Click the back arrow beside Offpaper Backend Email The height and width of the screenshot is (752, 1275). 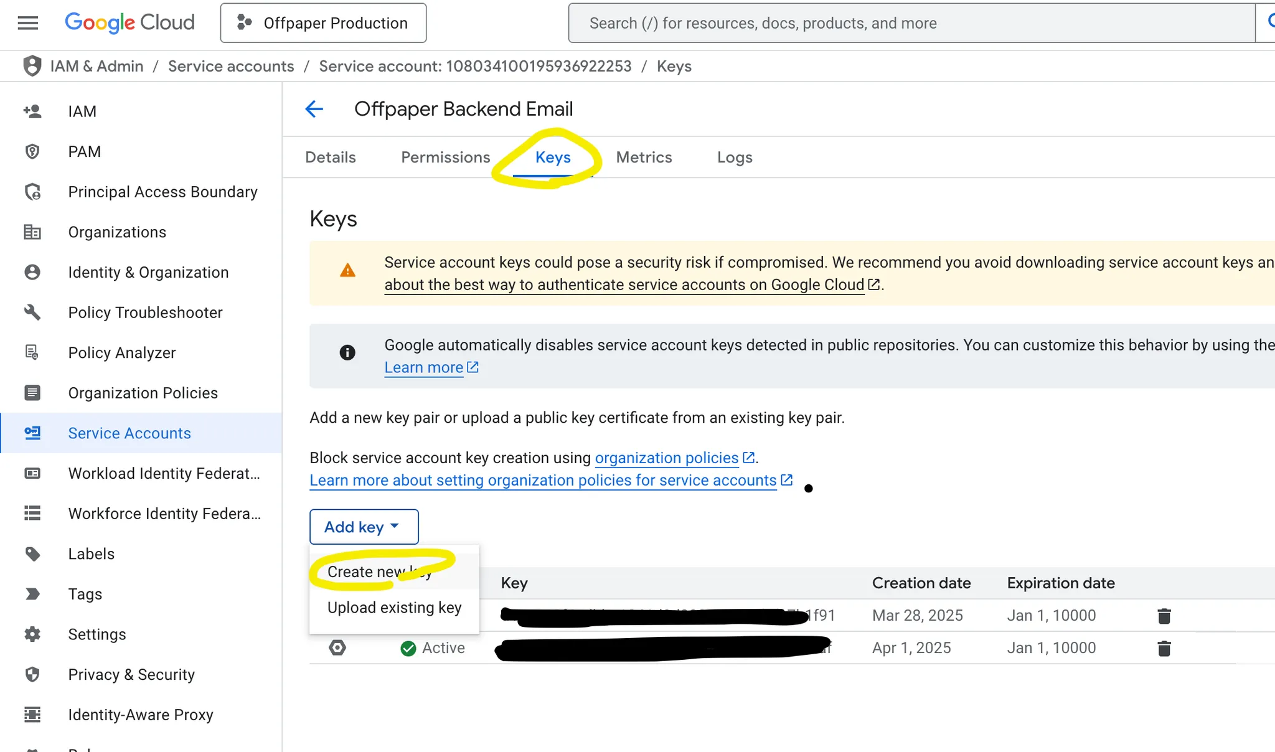coord(314,109)
